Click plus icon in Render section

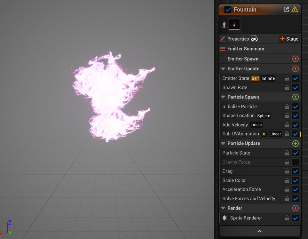[x=295, y=208]
